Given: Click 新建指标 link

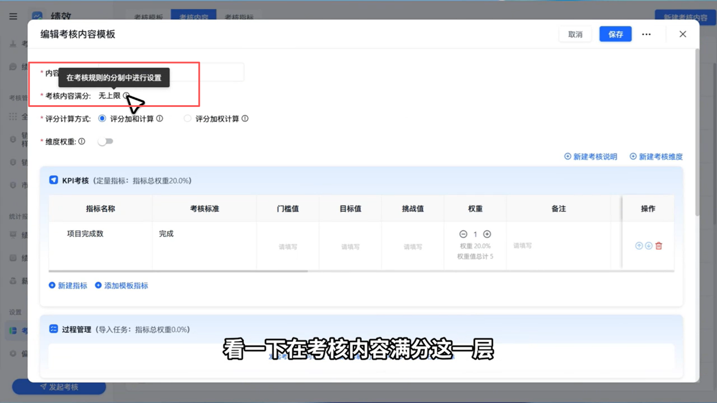Looking at the screenshot, I should (68, 285).
